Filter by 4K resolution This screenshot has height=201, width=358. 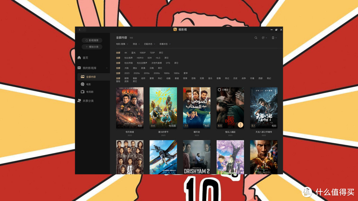click(x=126, y=53)
